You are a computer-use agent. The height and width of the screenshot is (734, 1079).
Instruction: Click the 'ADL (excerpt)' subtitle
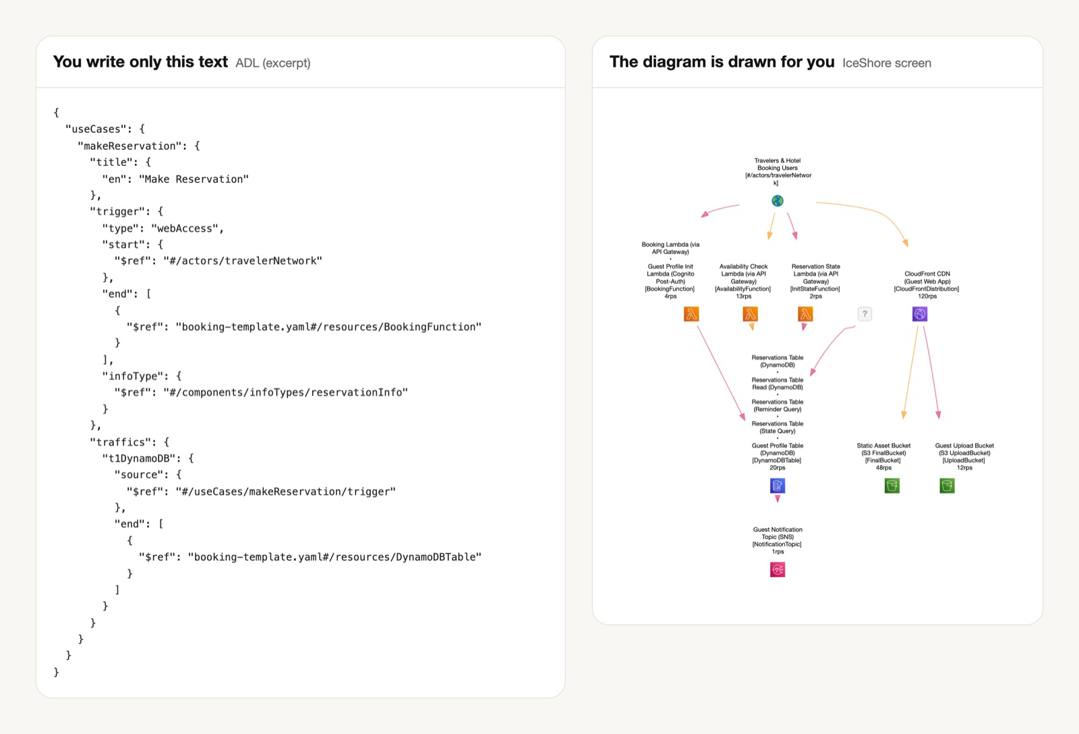click(x=273, y=63)
